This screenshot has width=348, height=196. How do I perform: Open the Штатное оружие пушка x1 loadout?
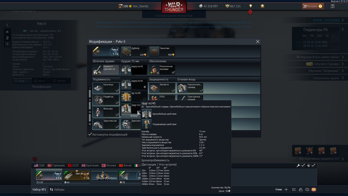point(106,70)
